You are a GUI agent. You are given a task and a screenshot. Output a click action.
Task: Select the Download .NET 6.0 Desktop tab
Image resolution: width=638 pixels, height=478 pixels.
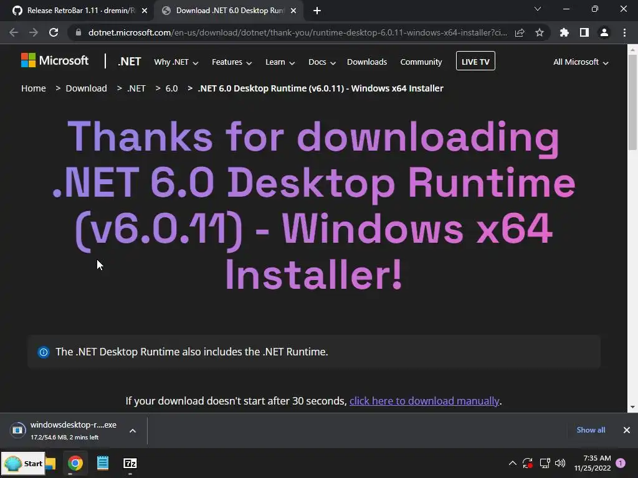[x=228, y=11]
